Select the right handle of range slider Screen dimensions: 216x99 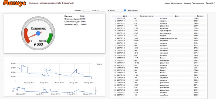click(x=96, y=91)
